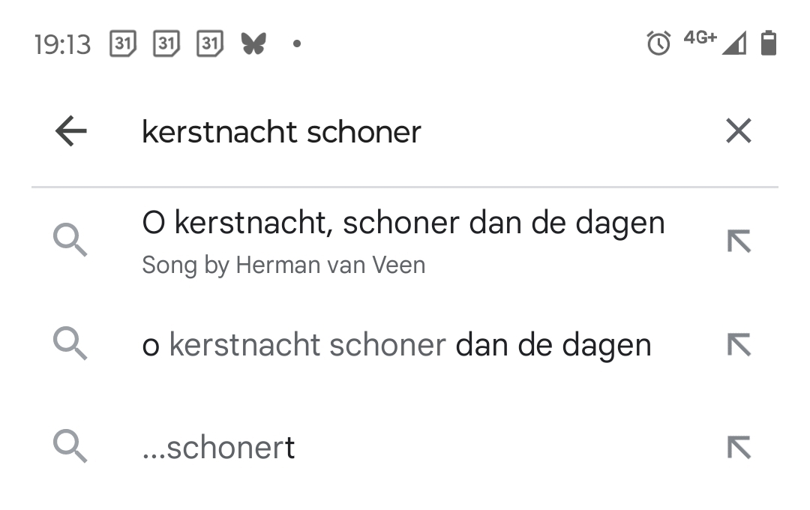
Task: Select 'O kerstnacht, schoner dan de dagen' suggestion
Action: click(x=403, y=223)
